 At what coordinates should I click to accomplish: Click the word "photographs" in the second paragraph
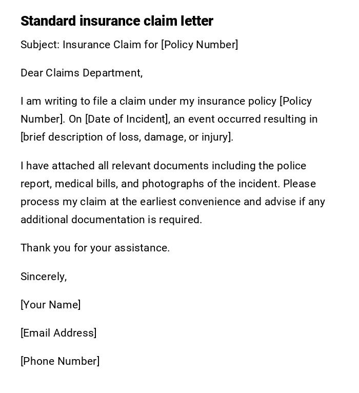(171, 184)
